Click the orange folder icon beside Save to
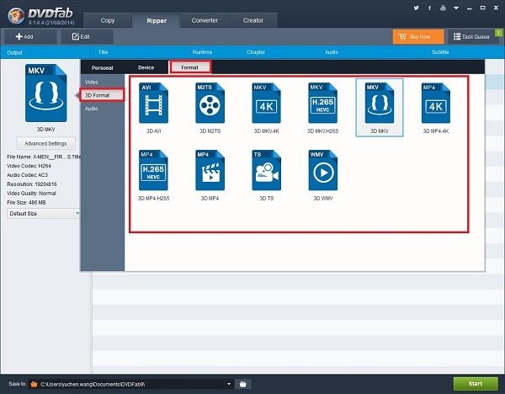The height and width of the screenshot is (394, 505). click(34, 384)
